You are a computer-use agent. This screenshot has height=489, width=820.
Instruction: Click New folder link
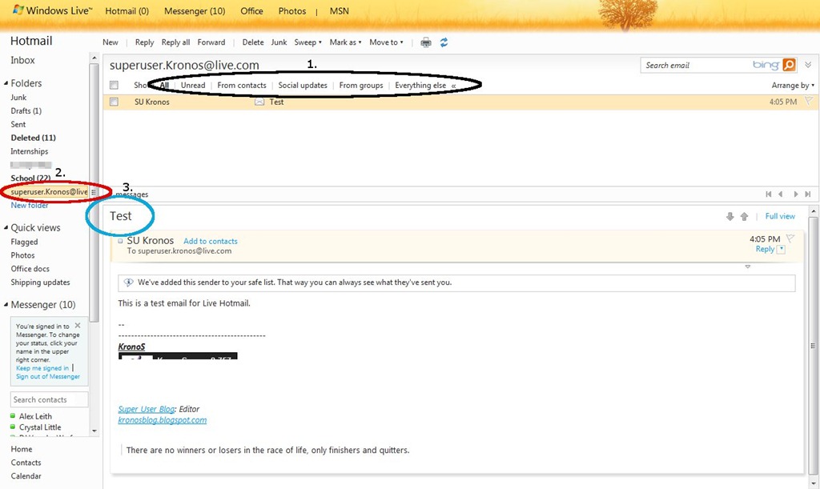tap(30, 206)
